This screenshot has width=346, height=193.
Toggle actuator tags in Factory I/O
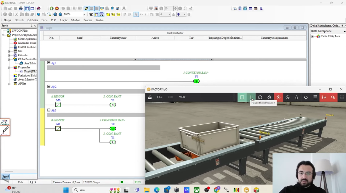click(333, 97)
